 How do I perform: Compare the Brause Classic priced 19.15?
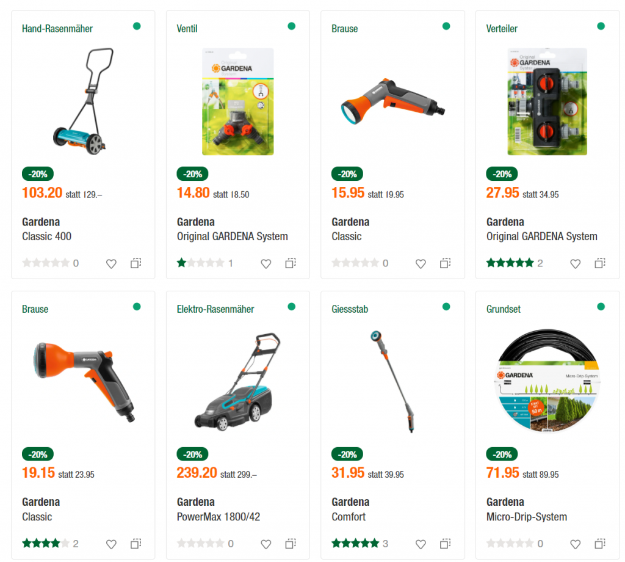pyautogui.click(x=136, y=544)
